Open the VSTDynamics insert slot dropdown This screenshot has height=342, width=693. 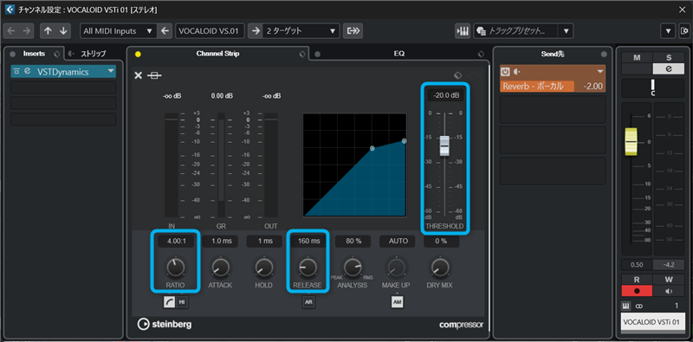click(111, 71)
